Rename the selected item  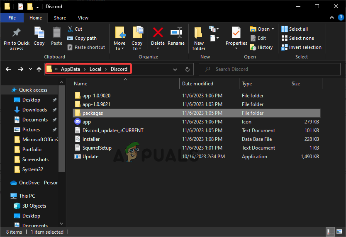click(x=176, y=36)
